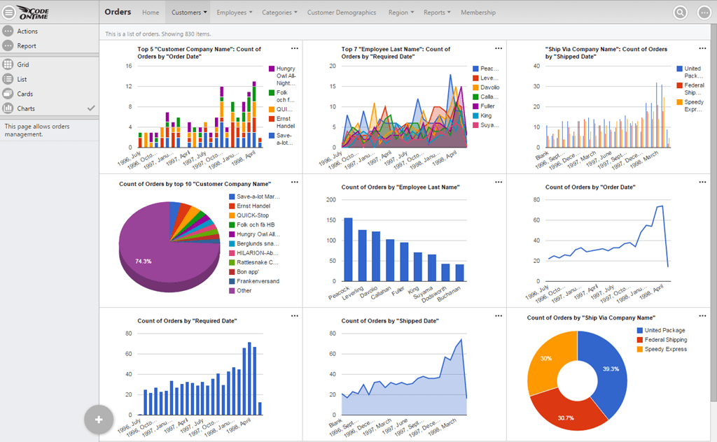The height and width of the screenshot is (442, 717).
Task: Expand the Employees dropdown menu
Action: tap(234, 12)
